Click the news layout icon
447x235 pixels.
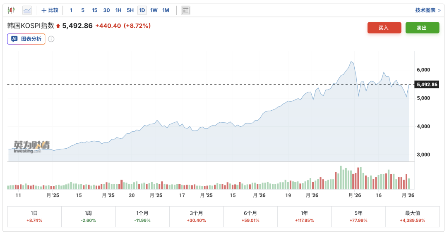point(186,10)
